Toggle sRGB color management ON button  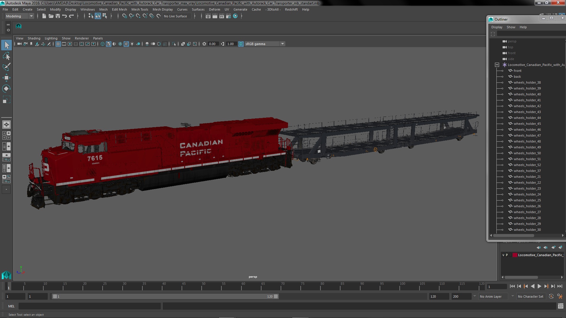tap(241, 44)
